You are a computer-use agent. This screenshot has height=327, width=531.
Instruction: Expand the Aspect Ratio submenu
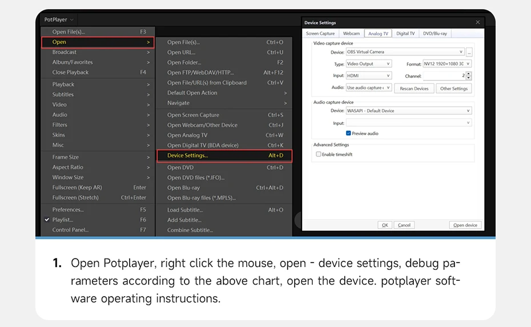point(98,167)
